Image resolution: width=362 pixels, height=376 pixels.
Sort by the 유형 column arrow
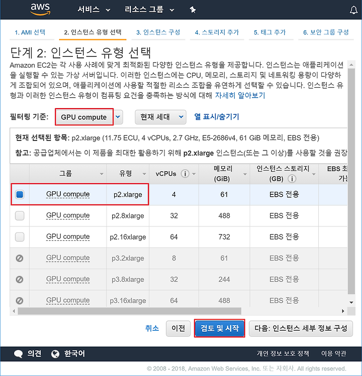pos(144,174)
